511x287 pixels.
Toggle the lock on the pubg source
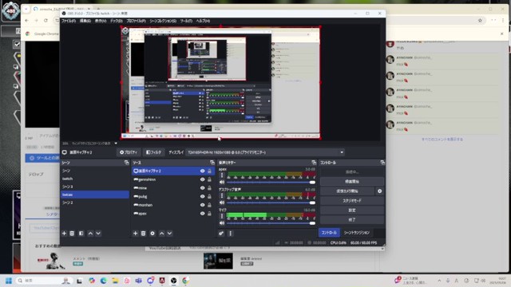pyautogui.click(x=209, y=197)
